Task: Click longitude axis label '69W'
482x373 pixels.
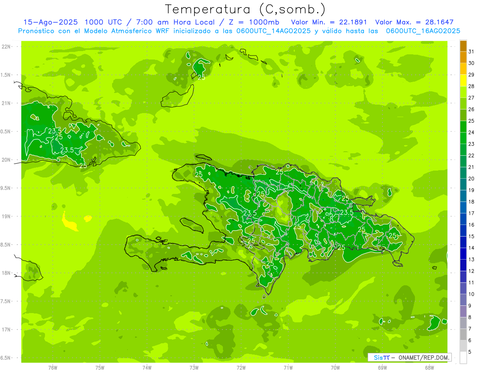Action: coord(382,368)
